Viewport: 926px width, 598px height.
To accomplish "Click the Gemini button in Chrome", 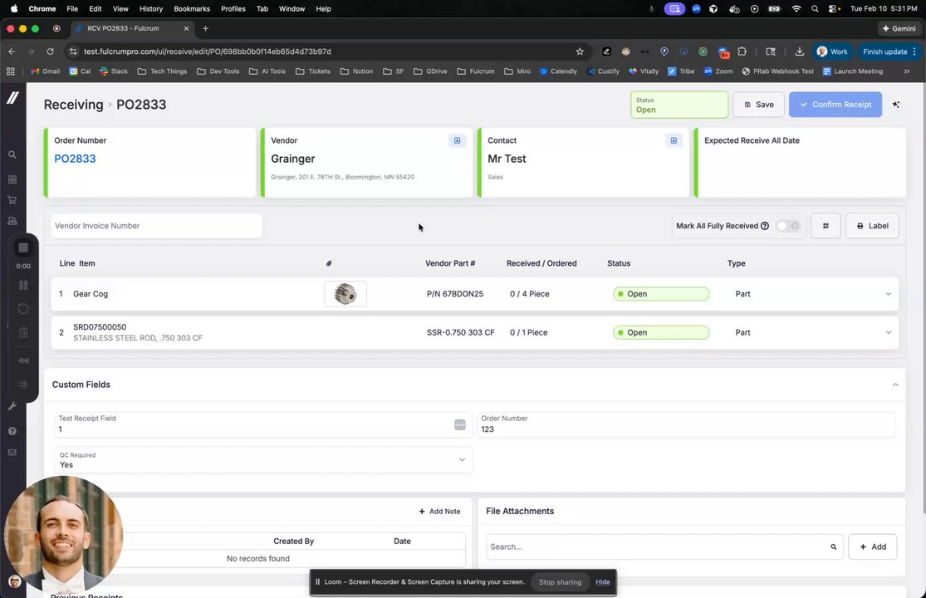I will pos(899,28).
